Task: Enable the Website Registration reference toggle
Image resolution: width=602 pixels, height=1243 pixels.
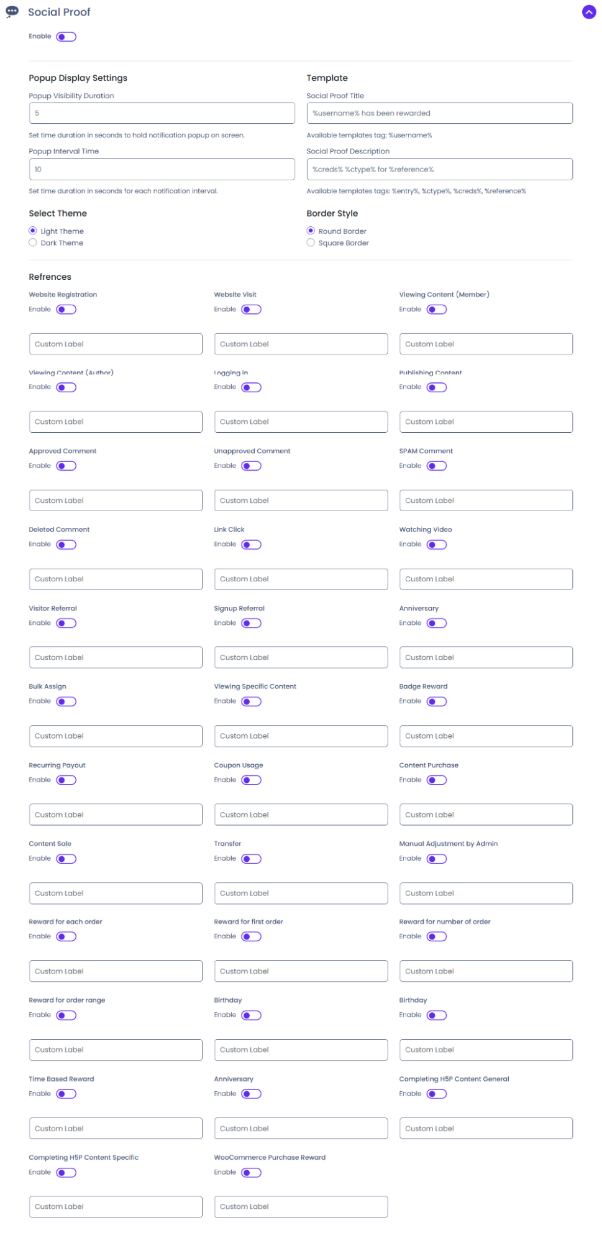Action: [66, 310]
